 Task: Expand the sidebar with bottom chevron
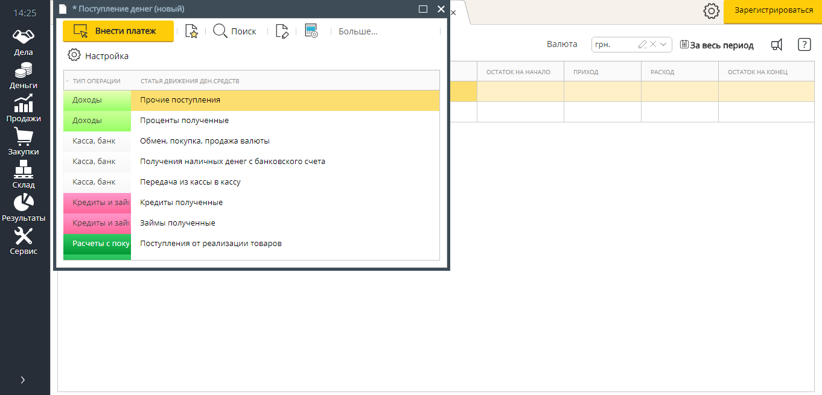click(23, 379)
